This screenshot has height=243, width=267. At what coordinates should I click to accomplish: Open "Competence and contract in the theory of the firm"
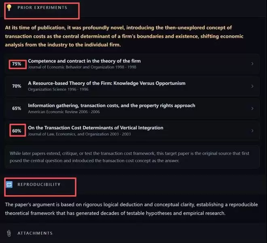84,61
